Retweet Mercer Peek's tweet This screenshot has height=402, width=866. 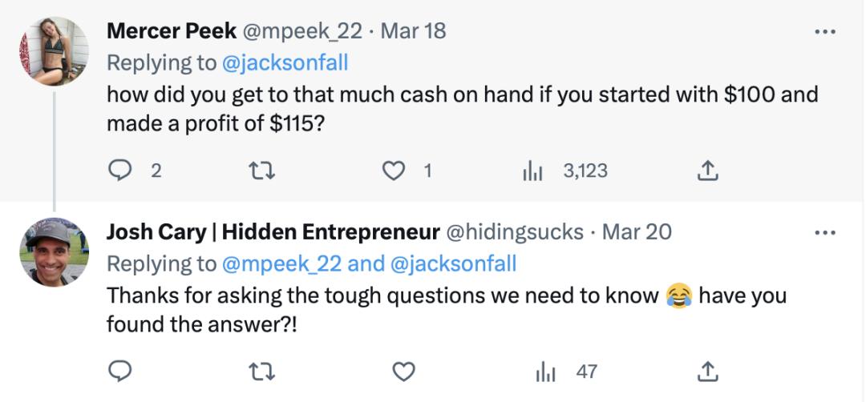tap(262, 171)
